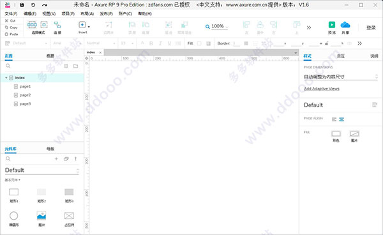383x235 pixels.
Task: Open the Default library dropdown
Action: tap(42, 171)
